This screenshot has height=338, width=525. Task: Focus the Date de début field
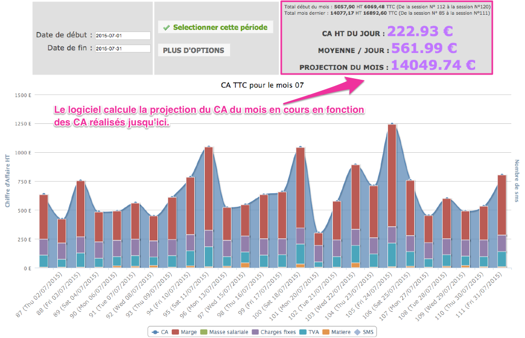[x=122, y=36]
